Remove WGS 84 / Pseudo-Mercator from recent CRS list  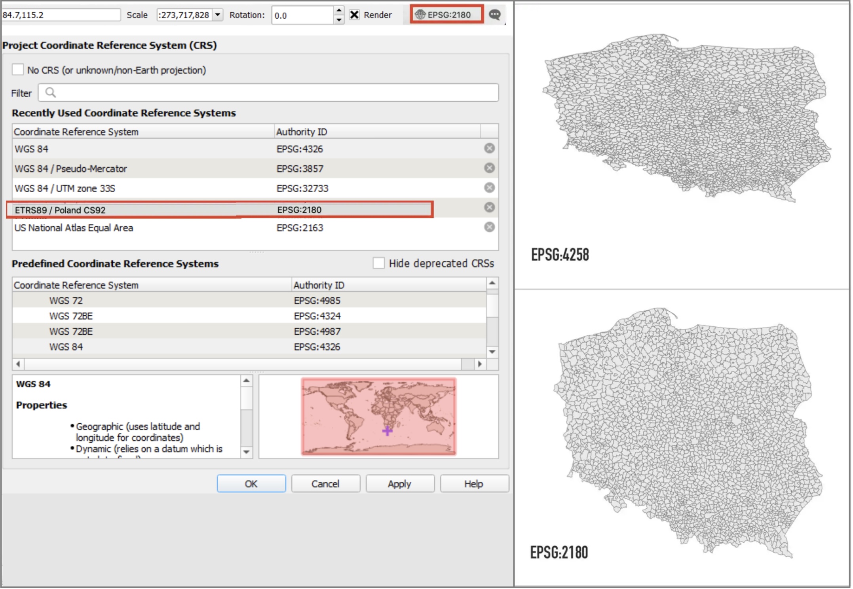click(x=489, y=168)
